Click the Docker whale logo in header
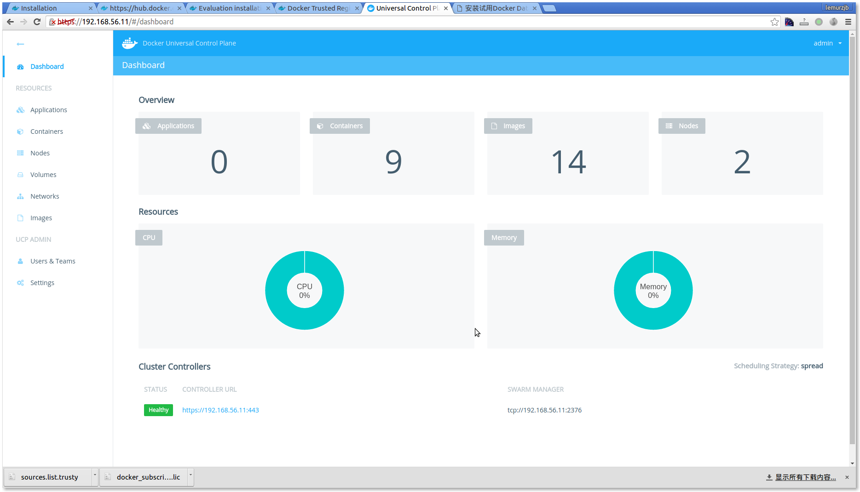This screenshot has width=860, height=492. click(129, 43)
